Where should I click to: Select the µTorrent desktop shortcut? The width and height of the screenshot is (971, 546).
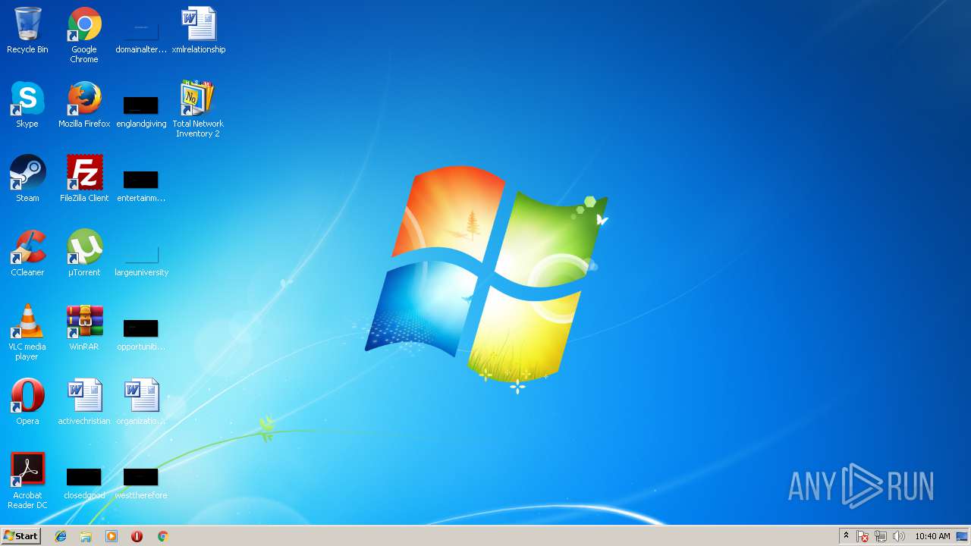(x=84, y=253)
